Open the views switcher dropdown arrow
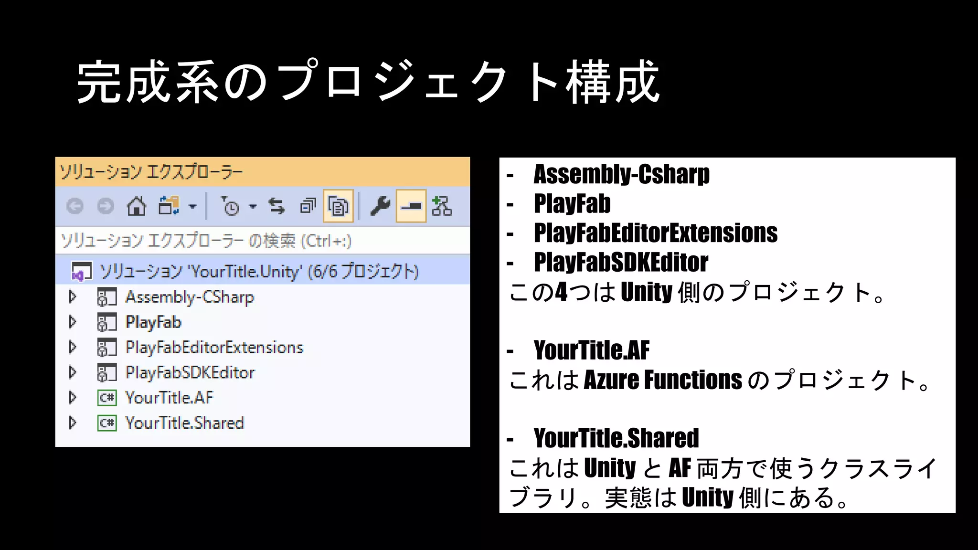Screen dimensions: 978x550 (x=192, y=207)
